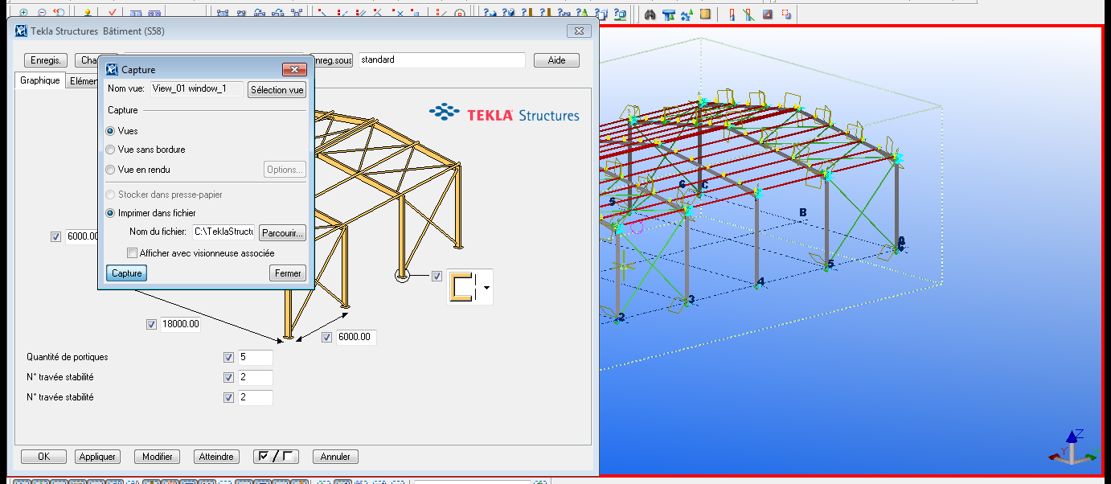Screen dimensions: 1111x484
Task: Click the Tekla icon in Capture title bar
Action: coord(112,70)
